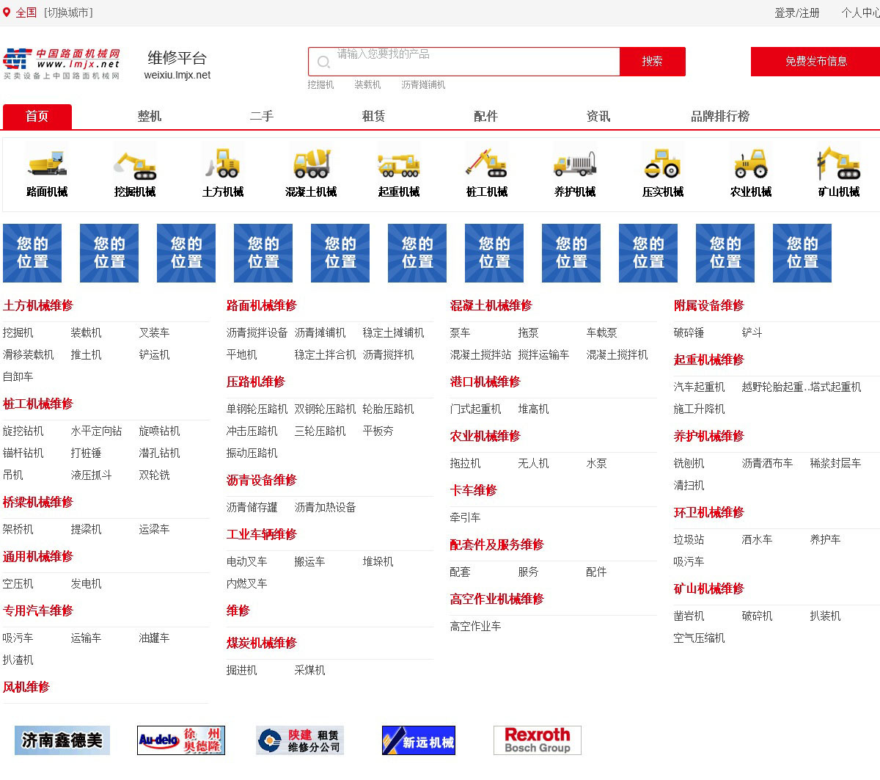Click the 破碎锤 link
Screen dimensions: 880x780
click(689, 333)
